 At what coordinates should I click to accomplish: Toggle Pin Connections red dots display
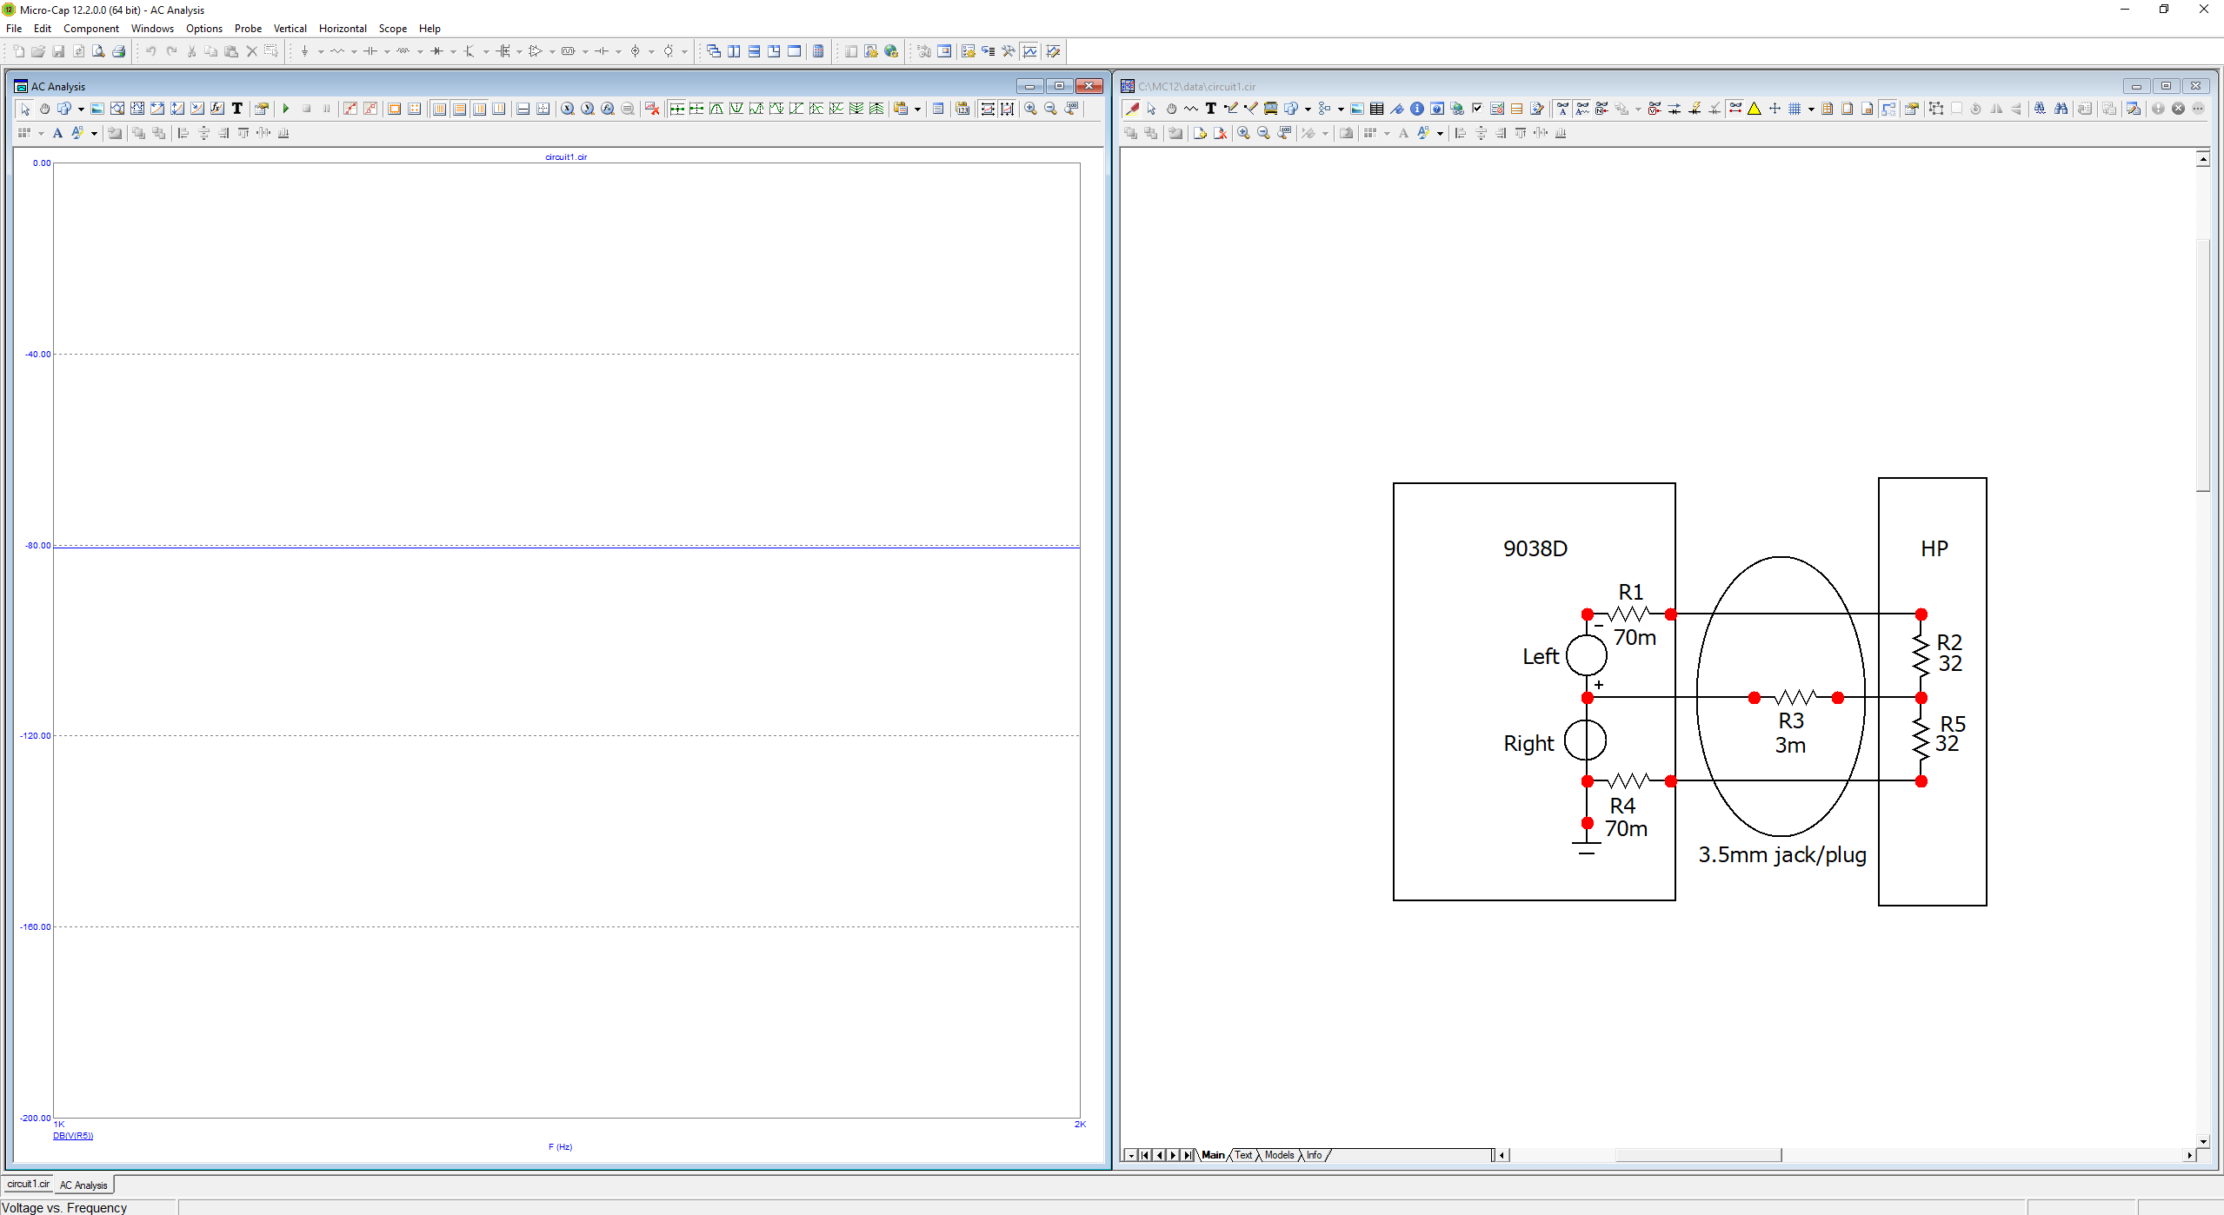coord(1735,109)
